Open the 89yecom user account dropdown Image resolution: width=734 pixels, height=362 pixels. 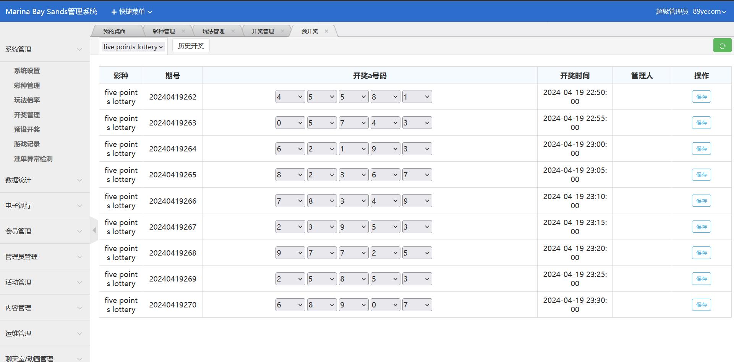click(709, 12)
